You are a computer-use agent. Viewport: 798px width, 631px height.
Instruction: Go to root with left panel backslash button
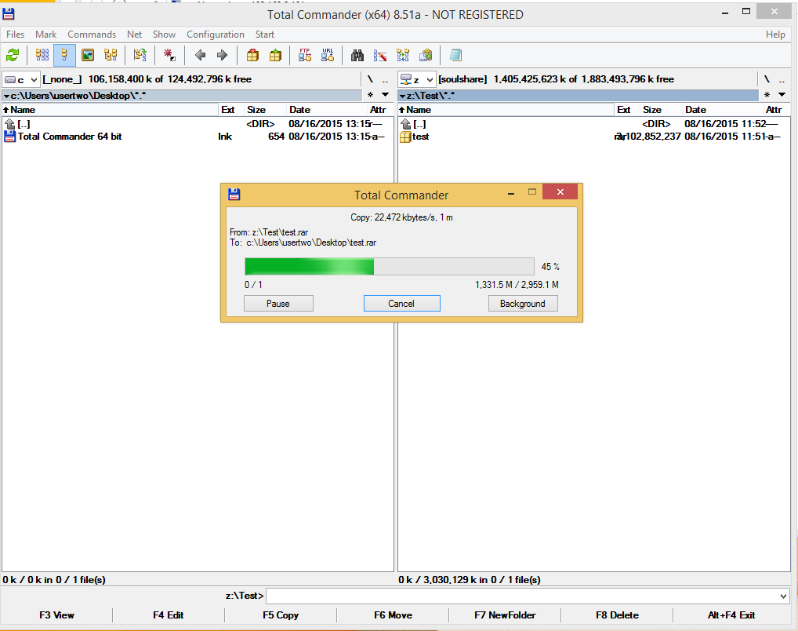click(370, 79)
